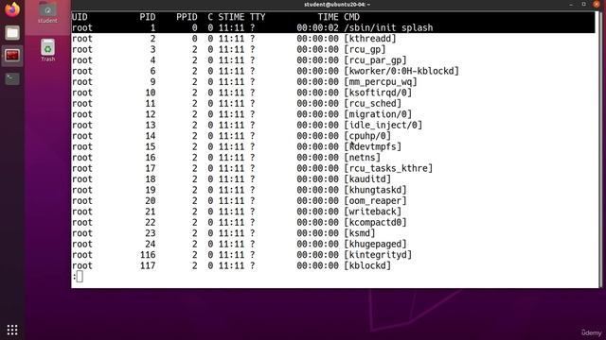The image size is (606, 340).
Task: Click the [kthreadd] process entry
Action: (x=370, y=39)
